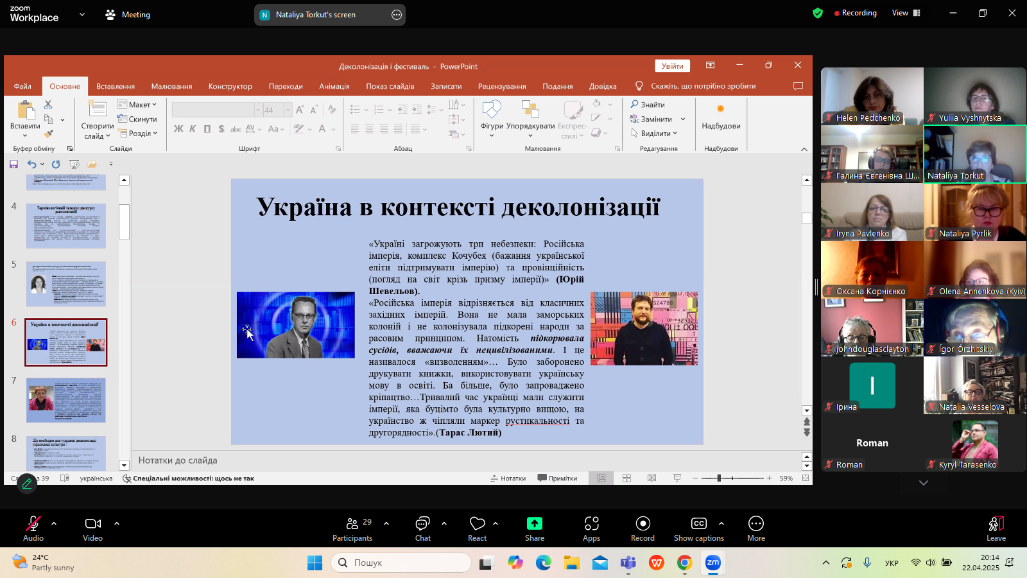The image size is (1027, 578).
Task: Leave the Zoom meeting
Action: point(996,529)
